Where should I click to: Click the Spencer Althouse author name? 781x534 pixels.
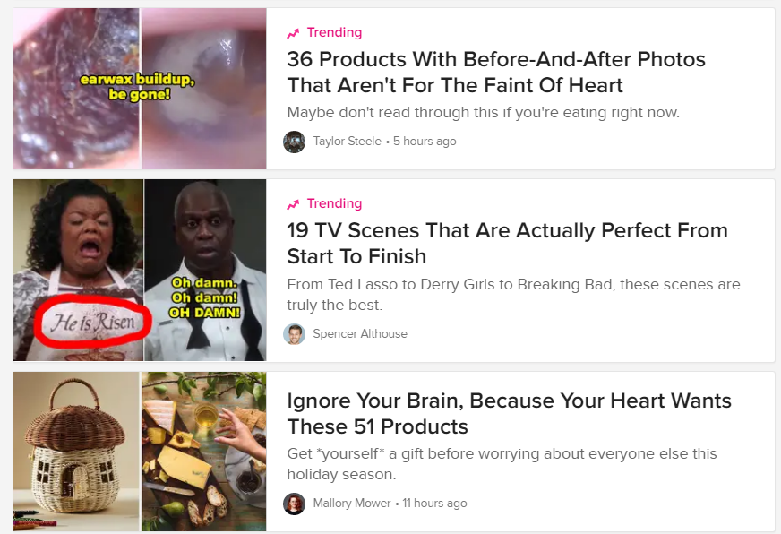pyautogui.click(x=360, y=333)
